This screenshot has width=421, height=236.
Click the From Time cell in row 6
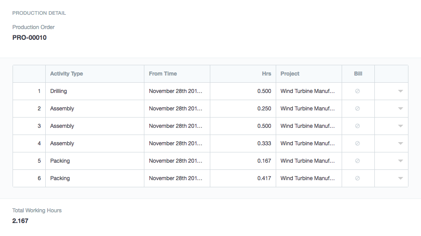pyautogui.click(x=177, y=178)
